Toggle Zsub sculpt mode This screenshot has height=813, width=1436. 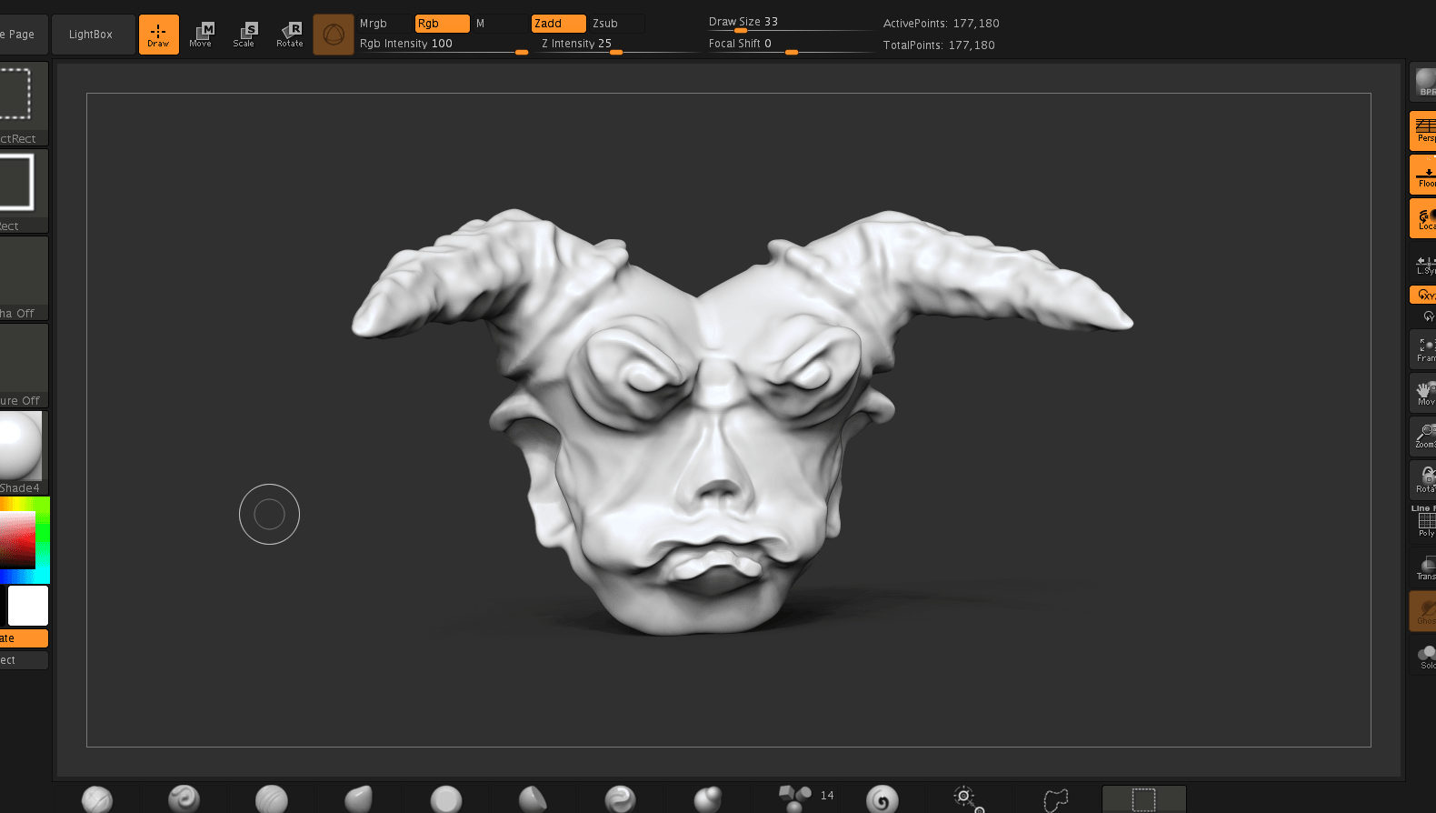pos(616,24)
